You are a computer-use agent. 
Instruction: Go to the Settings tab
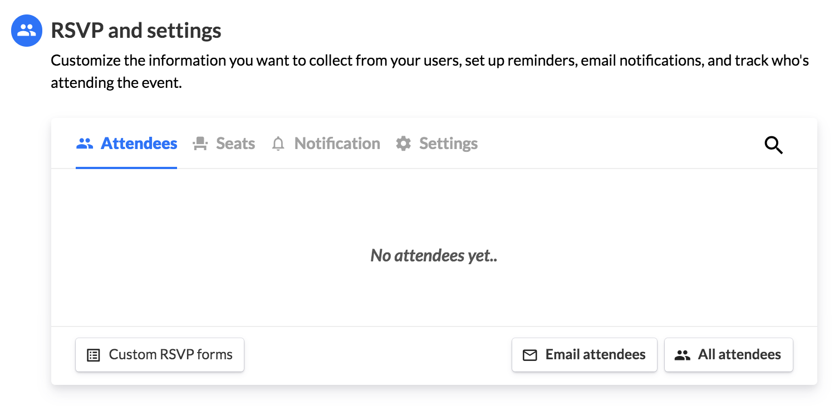[448, 143]
